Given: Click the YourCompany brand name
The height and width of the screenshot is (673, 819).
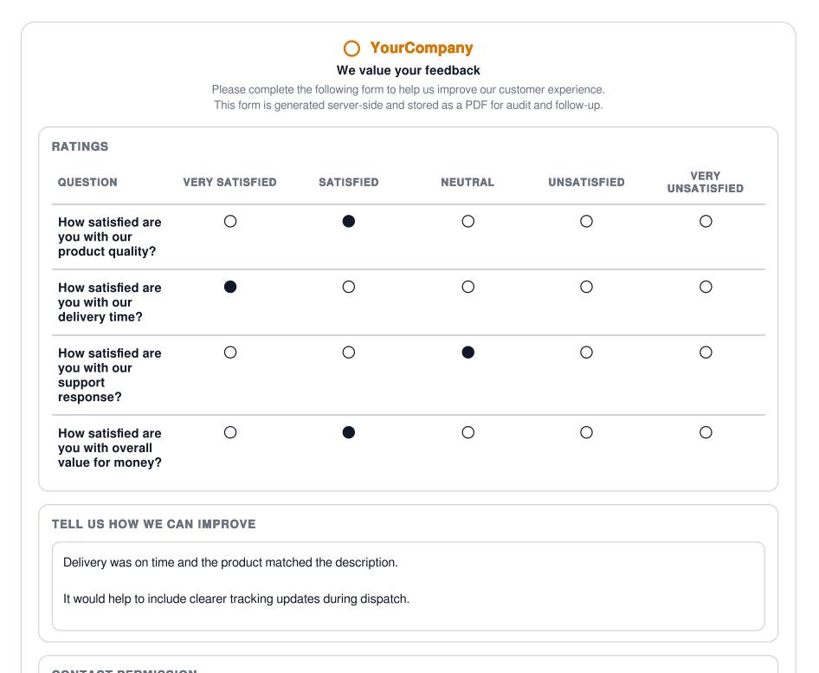Looking at the screenshot, I should [x=421, y=49].
